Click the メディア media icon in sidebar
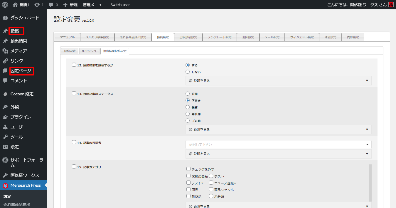The height and width of the screenshot is (208, 396). [5, 51]
